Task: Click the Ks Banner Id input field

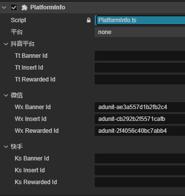Action: point(140,158)
